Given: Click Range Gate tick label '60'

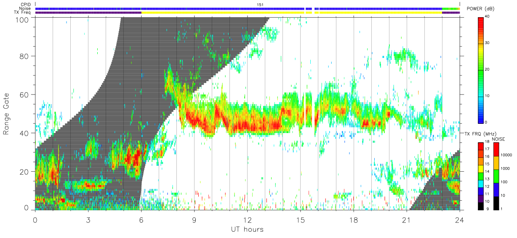Looking at the screenshot, I should [x=24, y=94].
